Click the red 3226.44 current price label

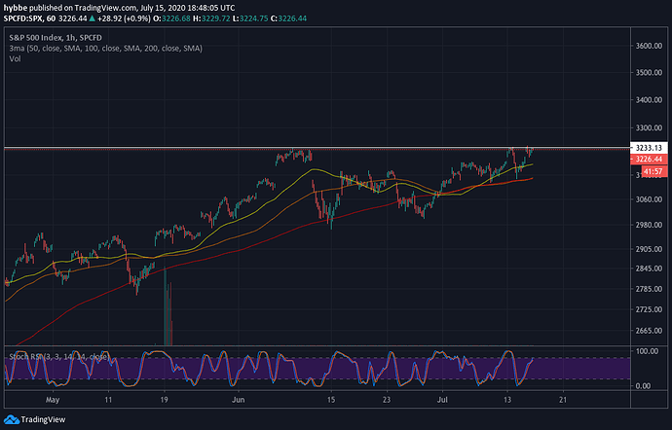[x=649, y=160]
